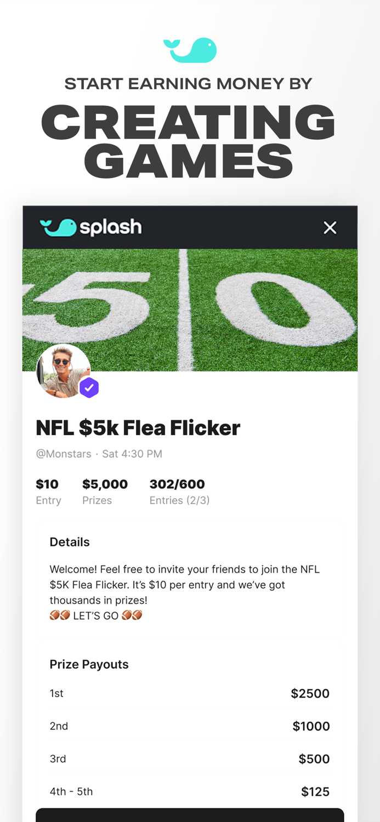Expand the Details section
Viewport: 380px width, 822px height.
click(70, 542)
